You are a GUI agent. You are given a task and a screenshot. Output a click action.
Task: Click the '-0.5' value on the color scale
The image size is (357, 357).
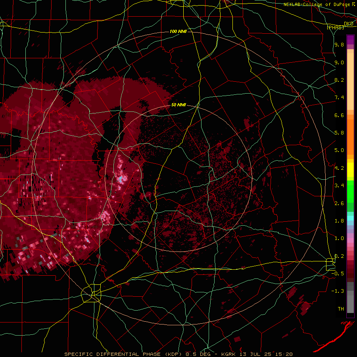[338, 274]
